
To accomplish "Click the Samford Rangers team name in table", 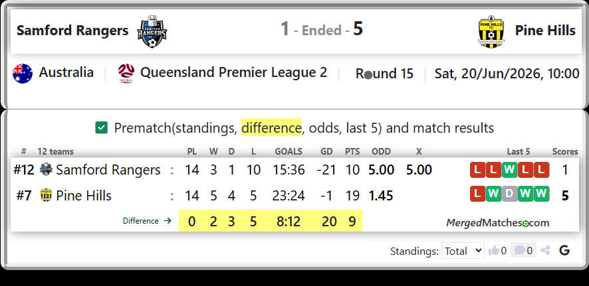I will click(x=108, y=170).
